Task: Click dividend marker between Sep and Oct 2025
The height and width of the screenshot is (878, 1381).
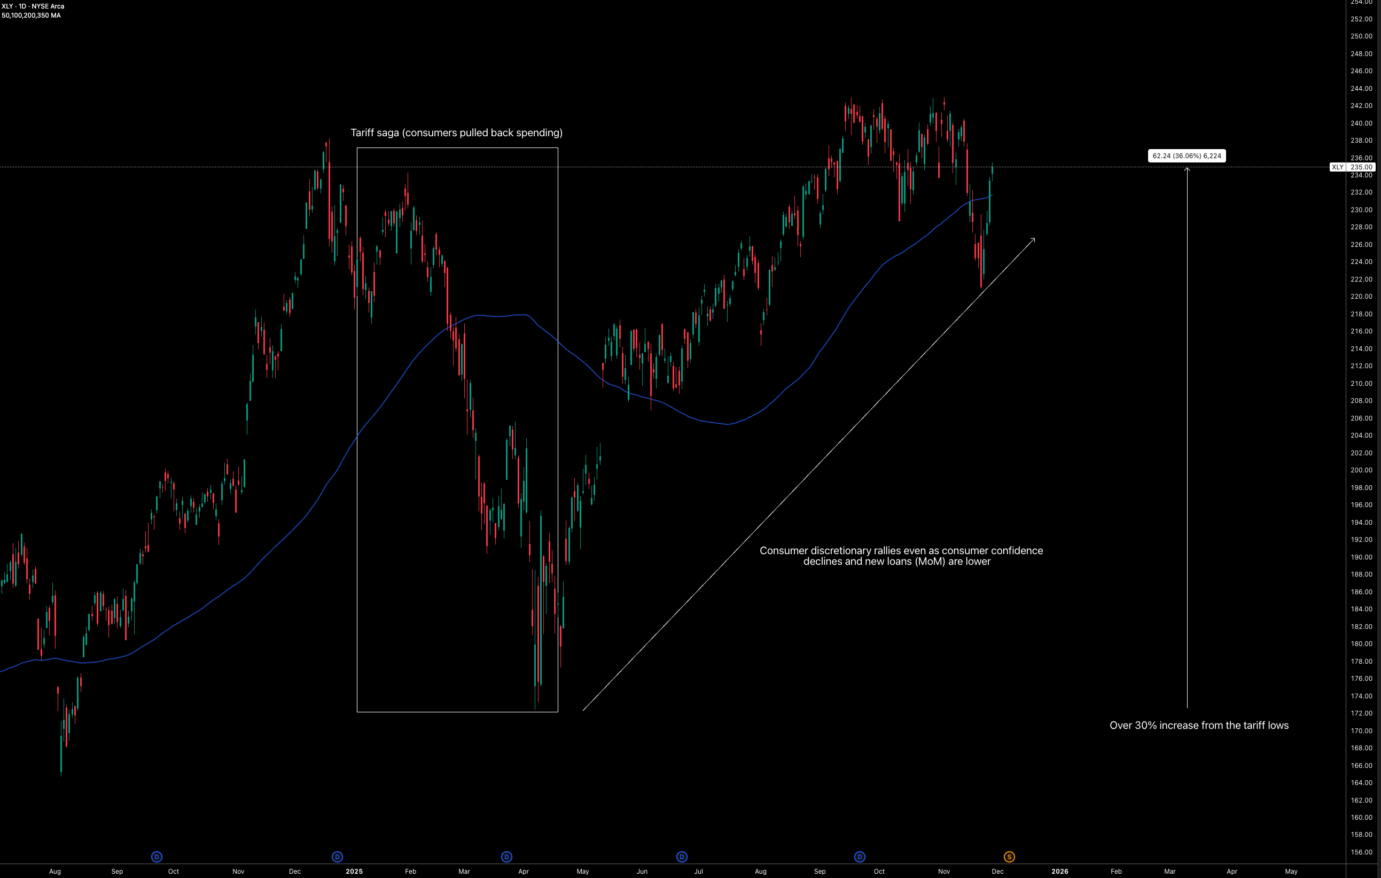Action: tap(859, 857)
